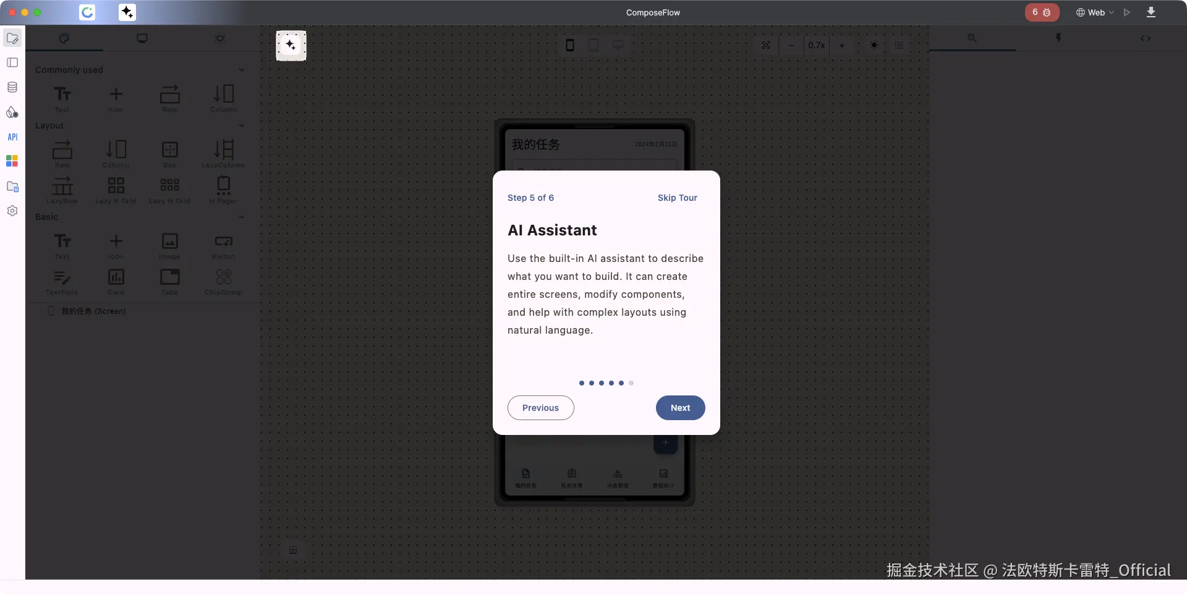Select the LazyRow component
This screenshot has width=1187, height=595.
click(62, 190)
